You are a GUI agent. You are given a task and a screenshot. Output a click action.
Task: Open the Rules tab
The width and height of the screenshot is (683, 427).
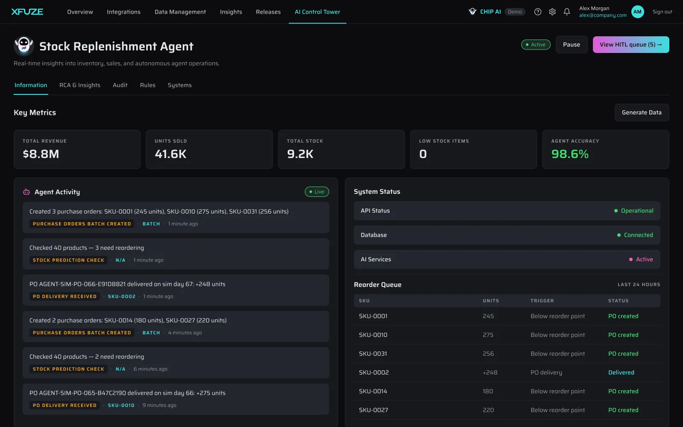point(148,85)
